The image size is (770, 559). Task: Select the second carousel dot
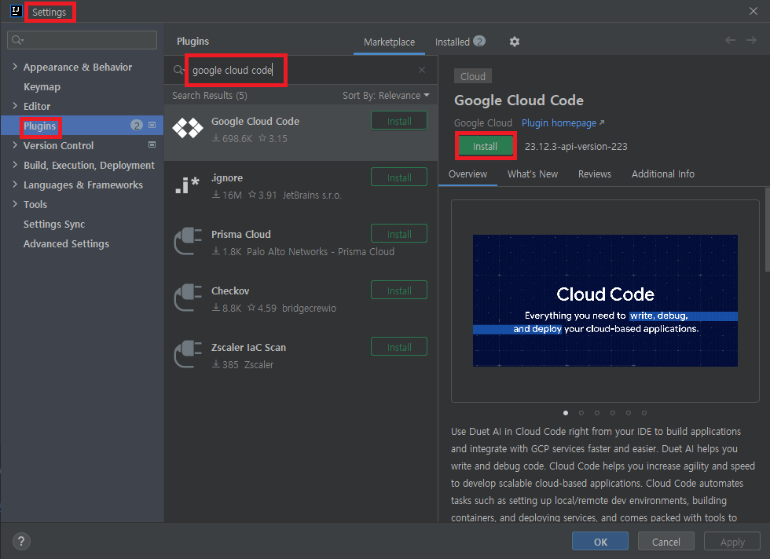tap(581, 413)
